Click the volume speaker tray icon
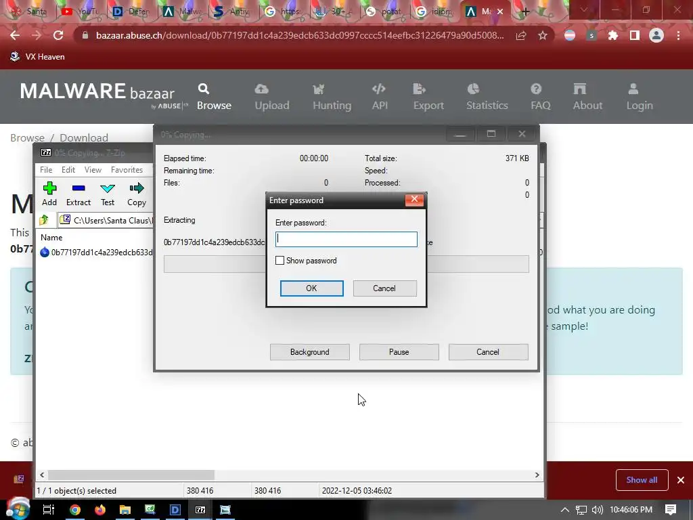The height and width of the screenshot is (520, 693). (597, 510)
